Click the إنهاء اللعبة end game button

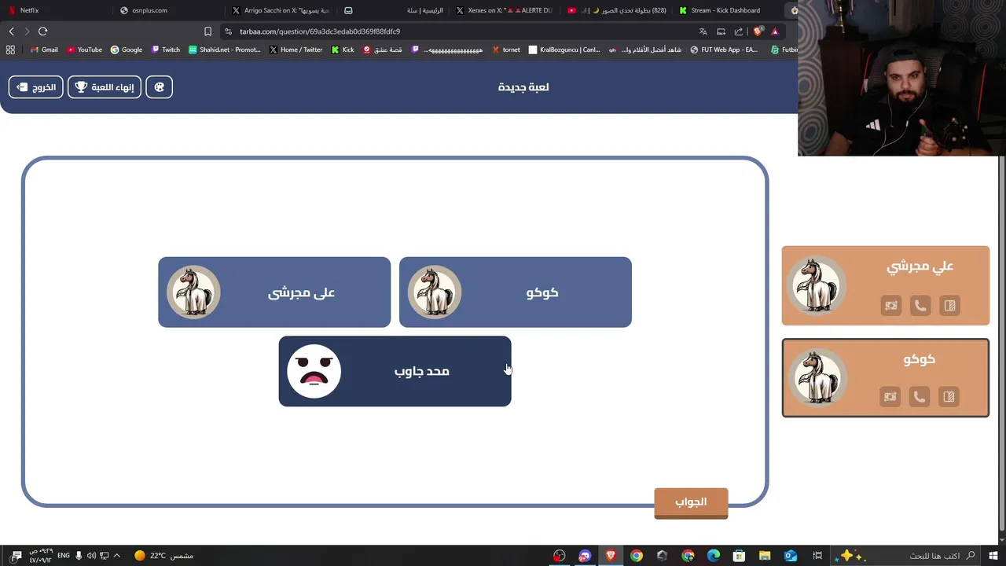(x=105, y=87)
